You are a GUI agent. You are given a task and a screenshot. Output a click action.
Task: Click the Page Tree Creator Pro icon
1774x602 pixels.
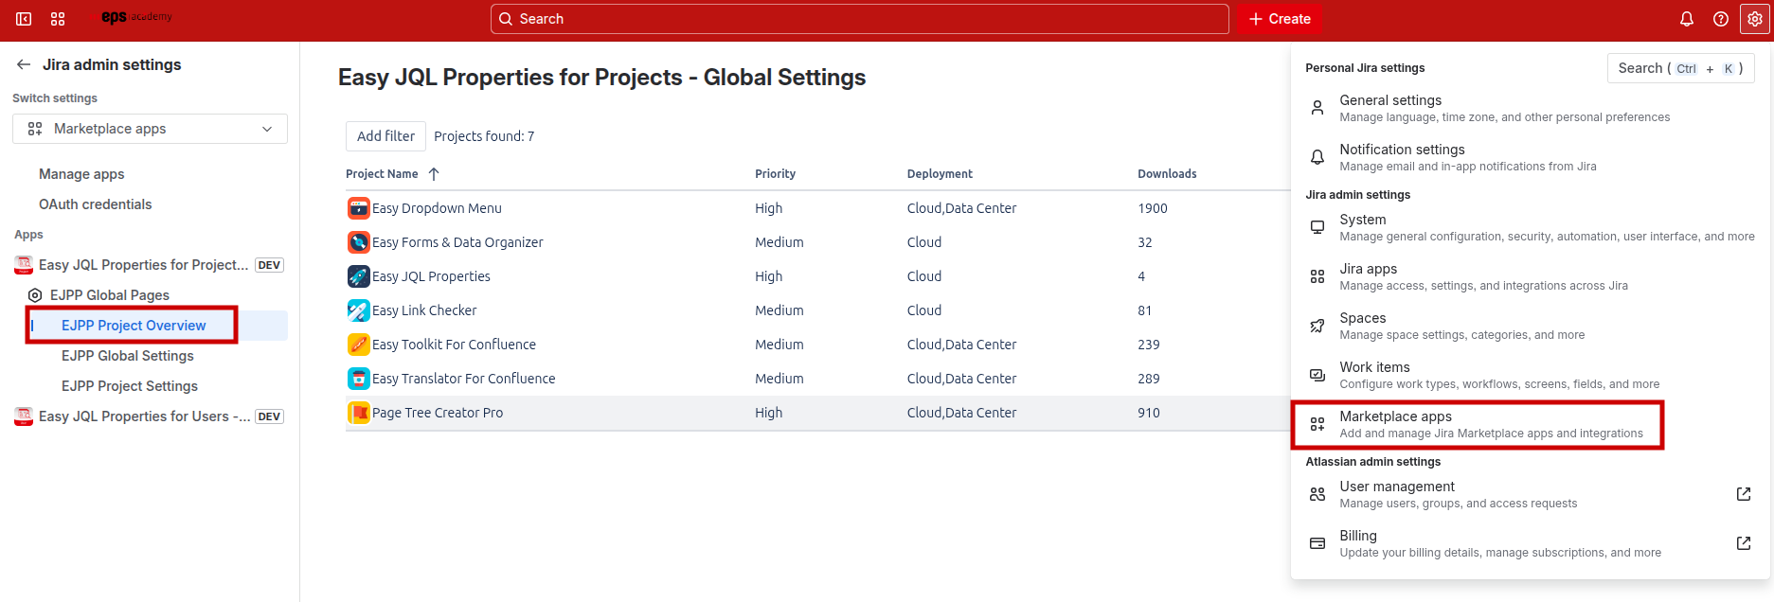[x=359, y=413]
